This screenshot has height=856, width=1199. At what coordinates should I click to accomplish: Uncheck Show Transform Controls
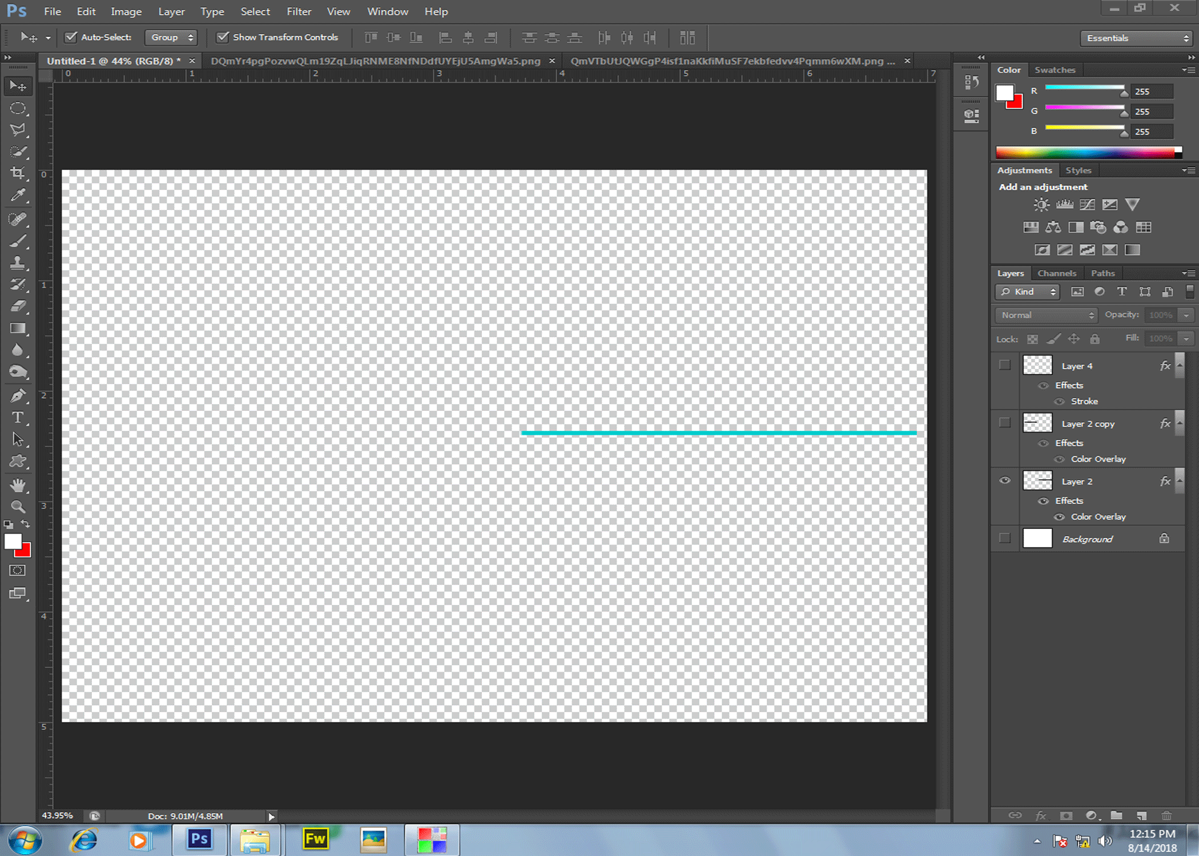pos(223,37)
